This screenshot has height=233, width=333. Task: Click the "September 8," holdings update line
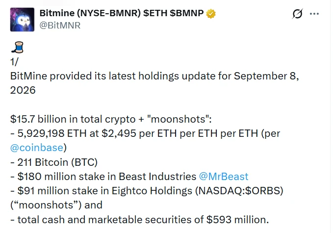click(x=154, y=76)
